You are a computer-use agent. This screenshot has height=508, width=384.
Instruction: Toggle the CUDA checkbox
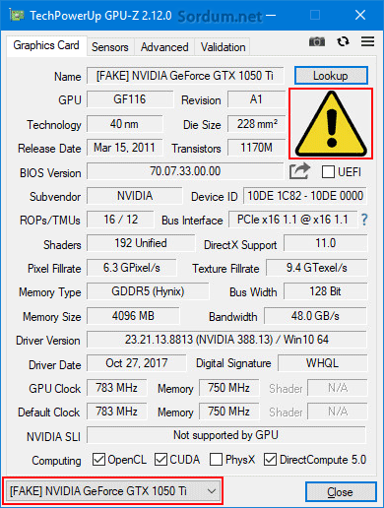point(160,460)
